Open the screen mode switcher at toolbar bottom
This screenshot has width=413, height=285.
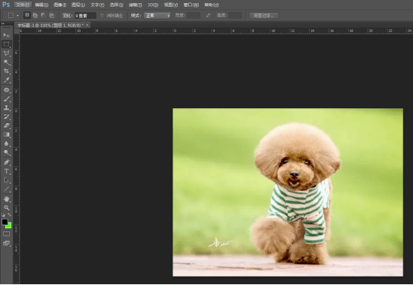click(6, 243)
